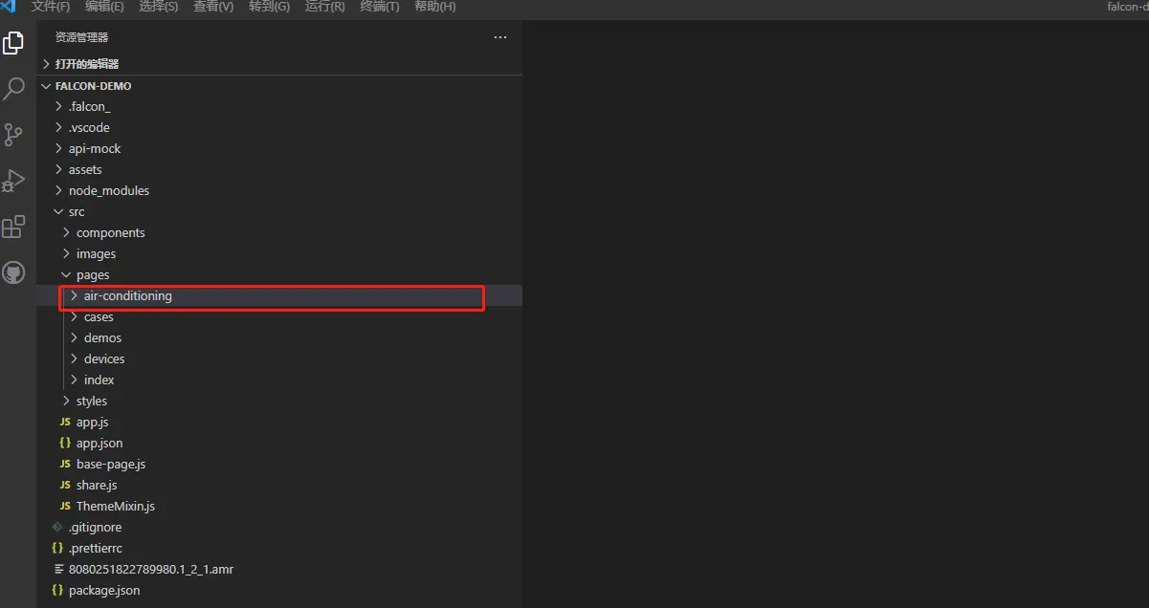Open the explorer more actions ellipsis
Screen dimensions: 1149x608
(500, 37)
